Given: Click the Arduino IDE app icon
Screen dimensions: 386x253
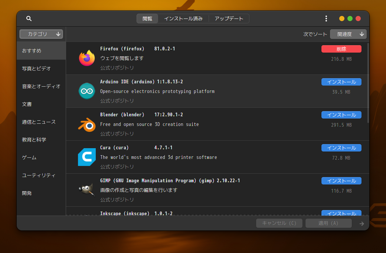Looking at the screenshot, I should click(86, 91).
